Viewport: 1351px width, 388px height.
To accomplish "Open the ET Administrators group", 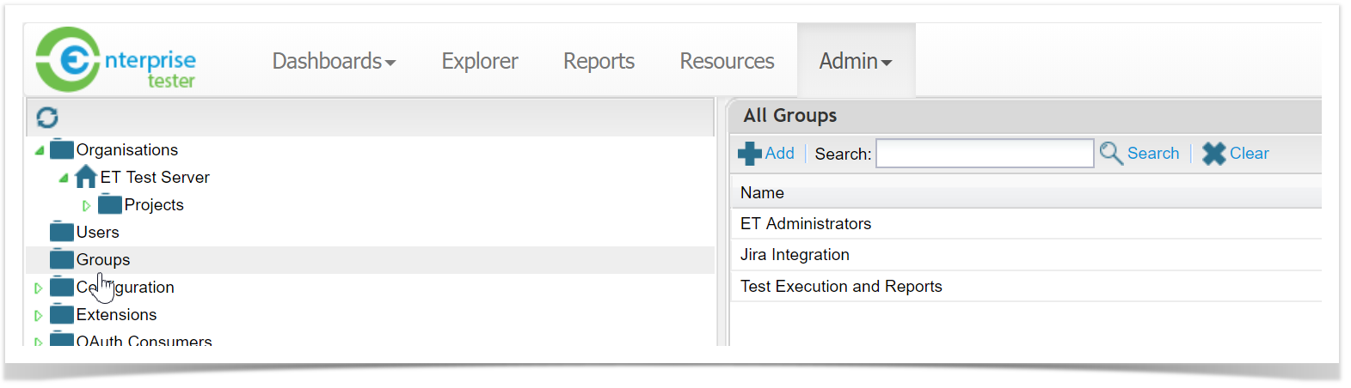I will tap(806, 223).
